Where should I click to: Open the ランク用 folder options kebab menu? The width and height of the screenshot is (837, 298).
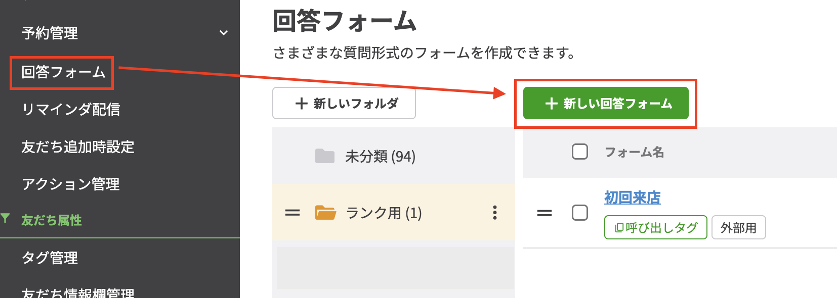(x=495, y=214)
